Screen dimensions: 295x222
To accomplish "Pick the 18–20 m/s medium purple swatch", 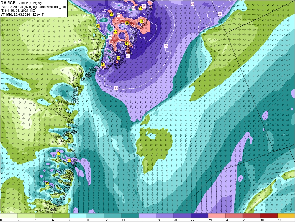I will [165, 216].
